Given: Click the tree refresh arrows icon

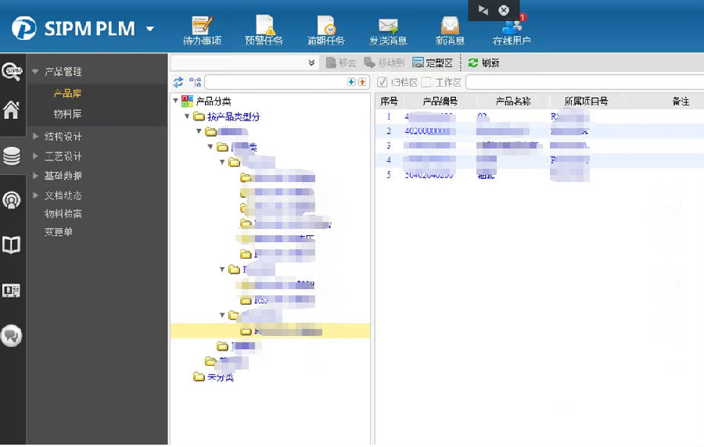Looking at the screenshot, I should [178, 82].
